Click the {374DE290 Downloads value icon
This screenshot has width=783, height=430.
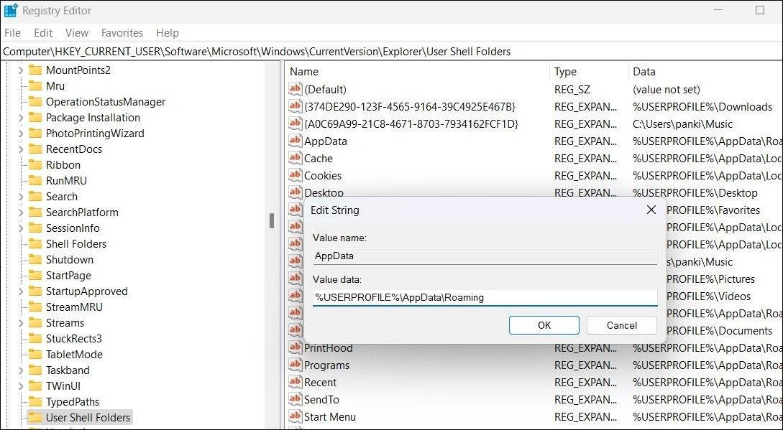pos(296,107)
